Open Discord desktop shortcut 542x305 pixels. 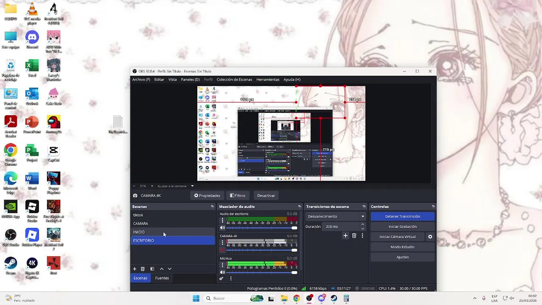click(32, 40)
